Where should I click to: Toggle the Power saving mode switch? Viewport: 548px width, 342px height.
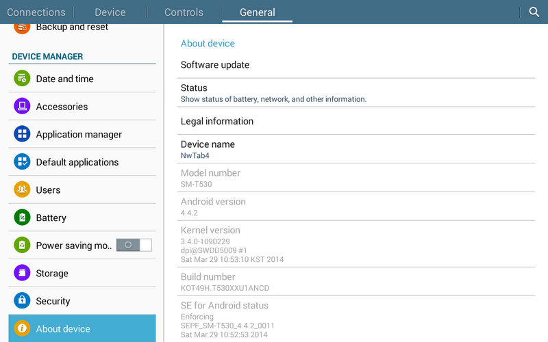(x=134, y=245)
